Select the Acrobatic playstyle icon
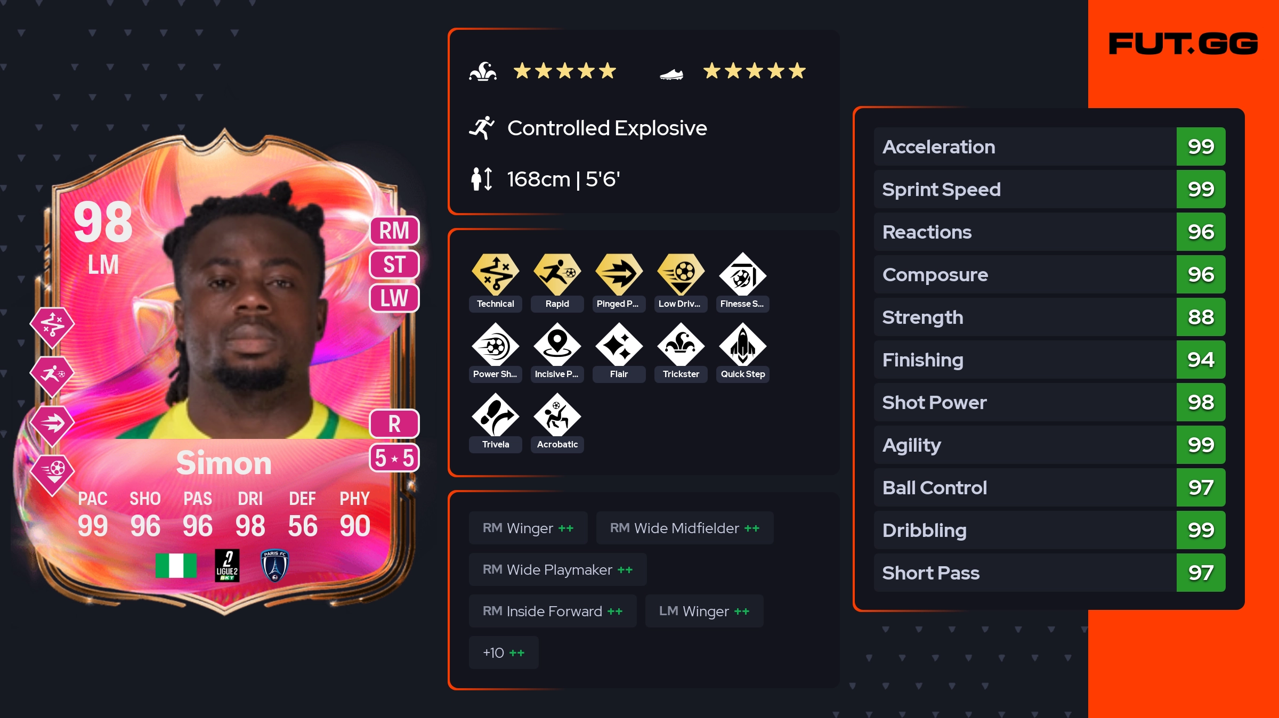The height and width of the screenshot is (718, 1279). click(x=557, y=415)
